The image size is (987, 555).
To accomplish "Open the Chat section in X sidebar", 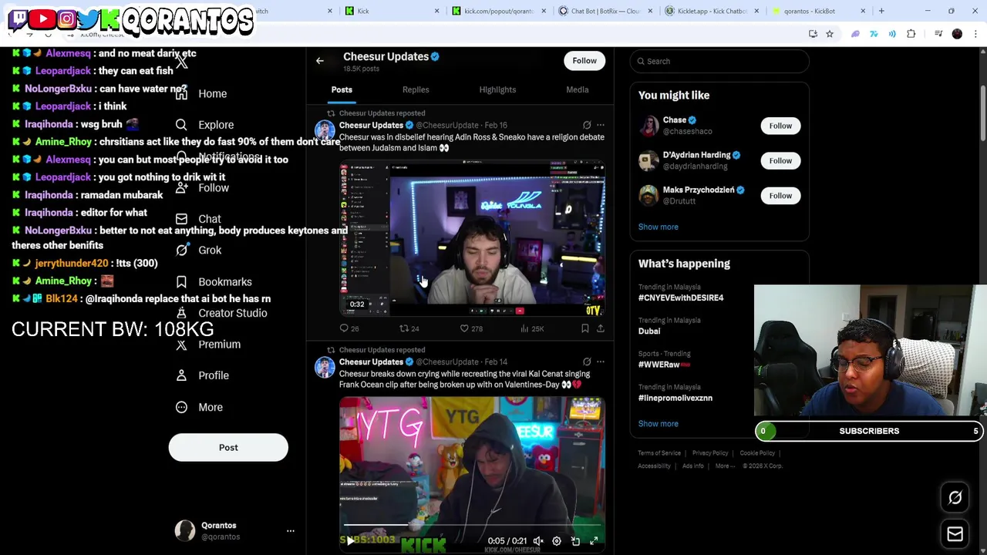I will pyautogui.click(x=198, y=219).
